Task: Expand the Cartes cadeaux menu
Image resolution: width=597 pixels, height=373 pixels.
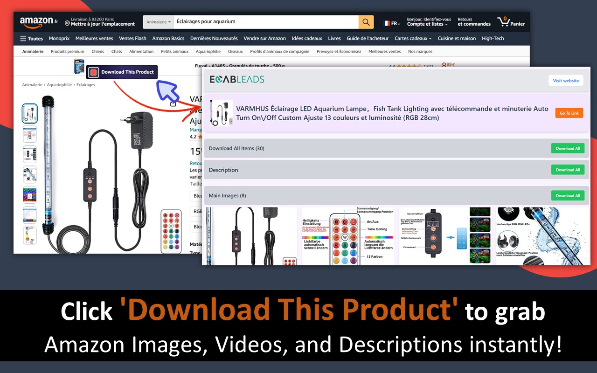Action: 413,39
